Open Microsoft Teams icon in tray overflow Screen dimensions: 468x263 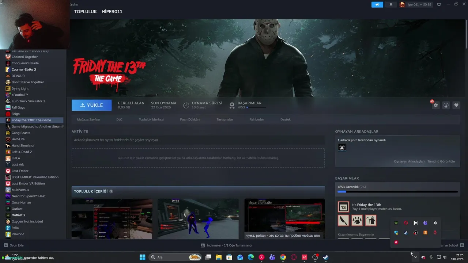point(425,223)
